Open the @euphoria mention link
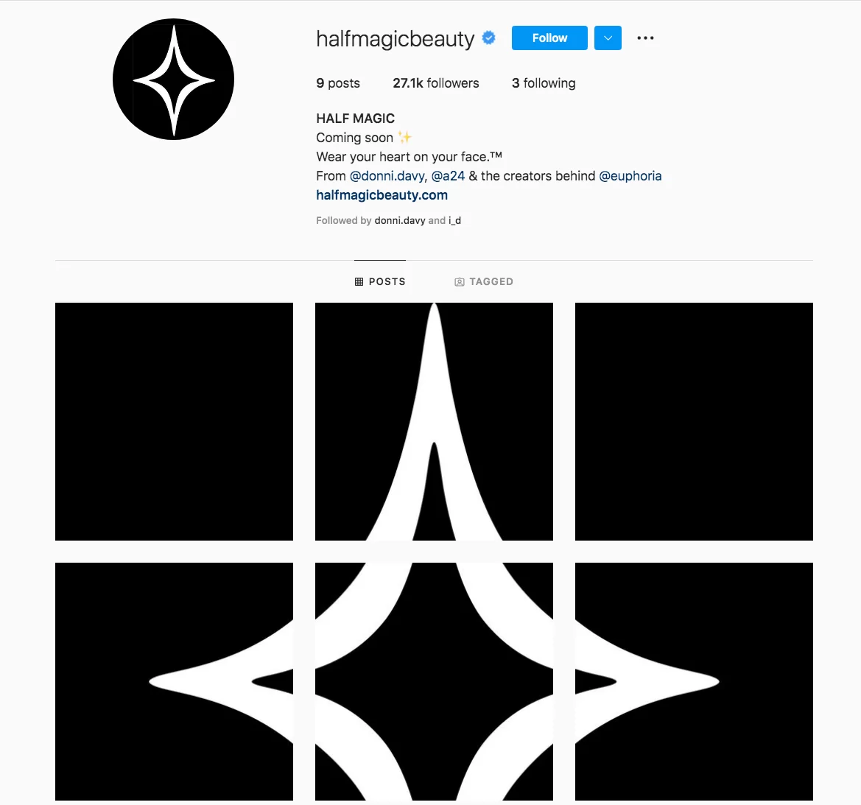 tap(630, 176)
